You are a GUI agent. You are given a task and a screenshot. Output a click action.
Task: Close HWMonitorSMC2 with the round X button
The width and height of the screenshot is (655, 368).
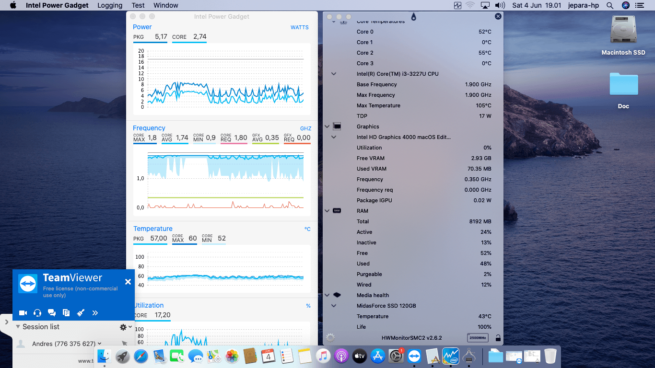[x=498, y=16]
